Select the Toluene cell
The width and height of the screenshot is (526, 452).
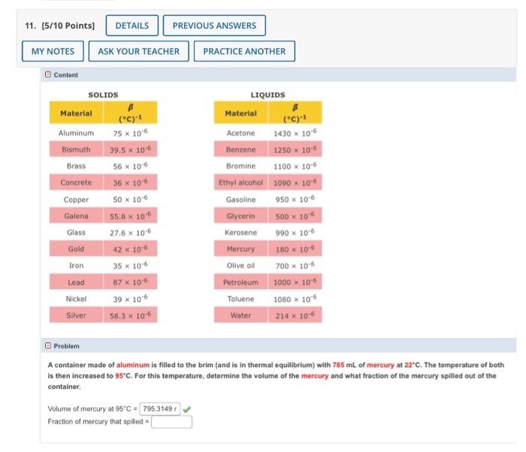[x=241, y=299]
